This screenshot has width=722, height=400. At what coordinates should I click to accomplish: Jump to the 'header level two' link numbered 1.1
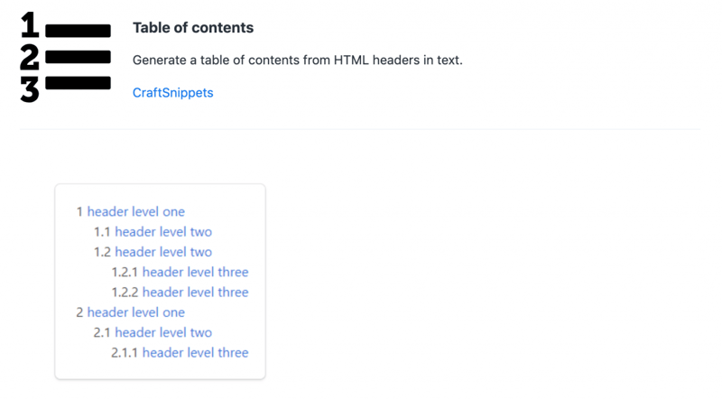[x=162, y=231]
